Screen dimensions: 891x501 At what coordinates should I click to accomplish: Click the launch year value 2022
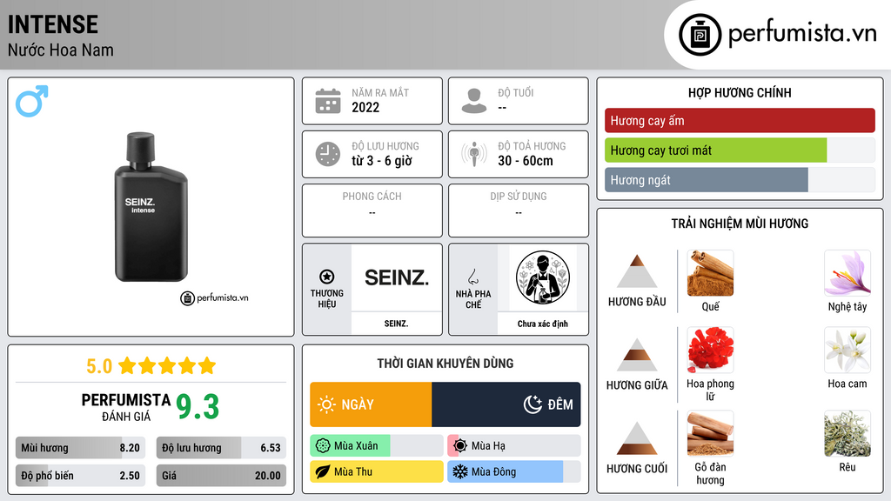tap(365, 107)
